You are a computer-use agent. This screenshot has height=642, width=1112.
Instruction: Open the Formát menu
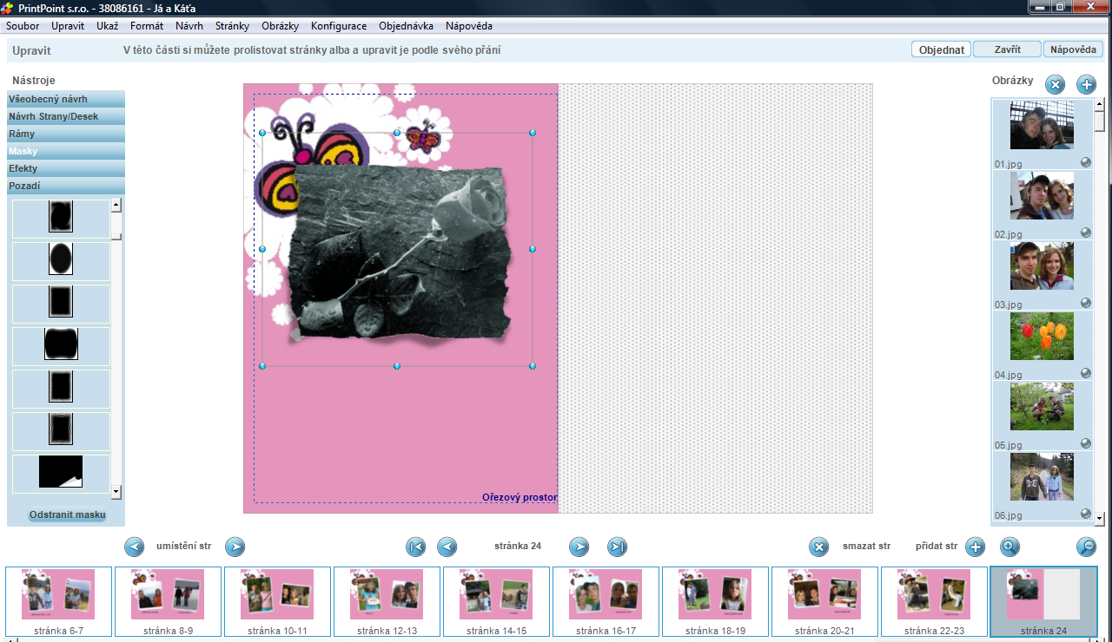click(x=147, y=26)
